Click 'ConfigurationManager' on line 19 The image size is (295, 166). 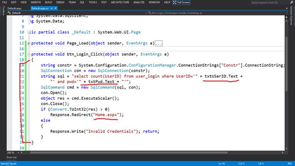(152, 65)
